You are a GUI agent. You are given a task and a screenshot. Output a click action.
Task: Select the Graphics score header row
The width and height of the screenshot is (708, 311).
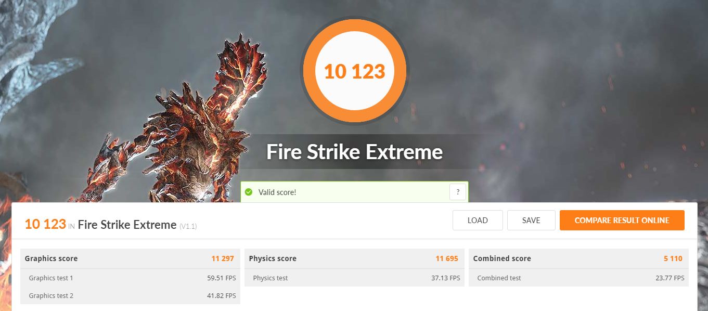click(130, 258)
